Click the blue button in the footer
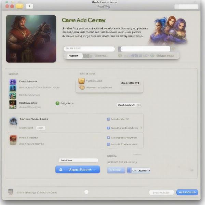 187,192
